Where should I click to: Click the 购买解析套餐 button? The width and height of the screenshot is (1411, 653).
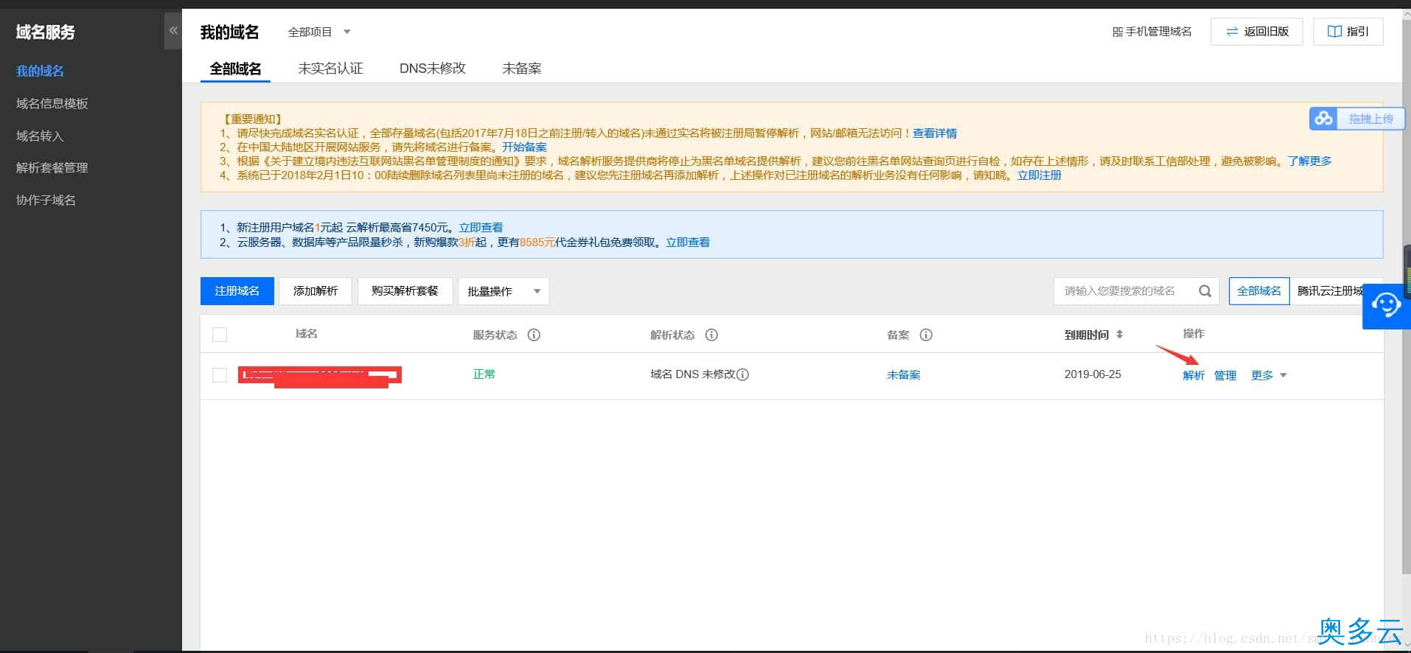(405, 291)
